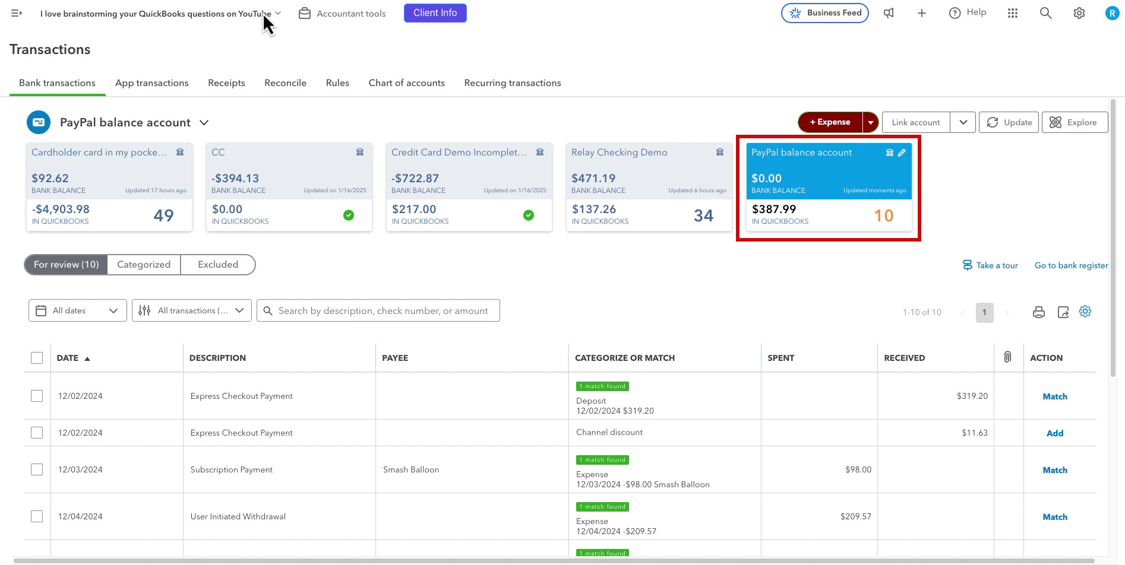Select the Channel discount row checkbox

(x=37, y=433)
